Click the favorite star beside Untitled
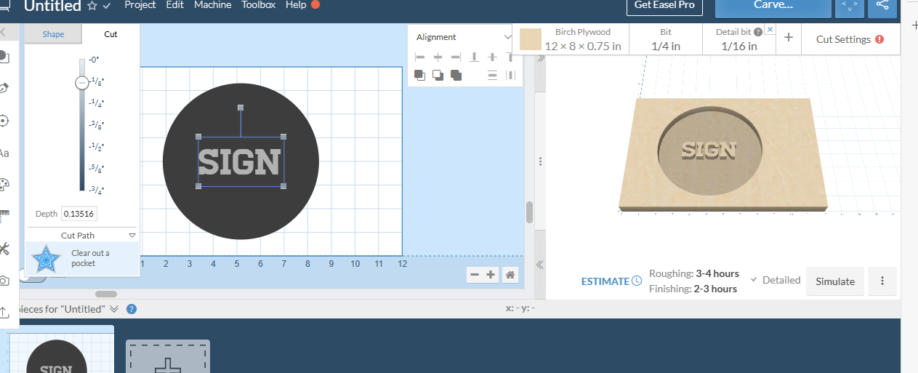The image size is (918, 373). (92, 6)
